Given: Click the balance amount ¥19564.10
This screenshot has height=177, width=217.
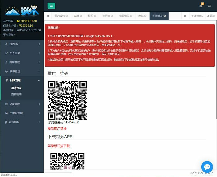Looking at the screenshot, I should tap(26, 26).
